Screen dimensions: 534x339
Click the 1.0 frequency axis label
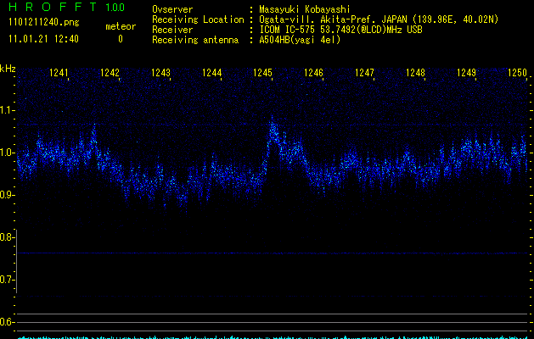click(8, 153)
